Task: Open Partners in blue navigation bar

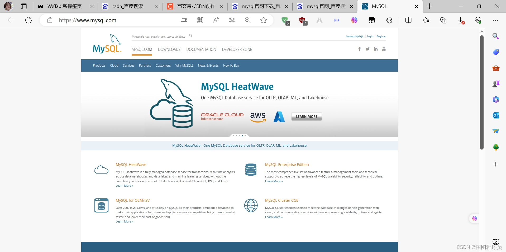Action: [145, 66]
